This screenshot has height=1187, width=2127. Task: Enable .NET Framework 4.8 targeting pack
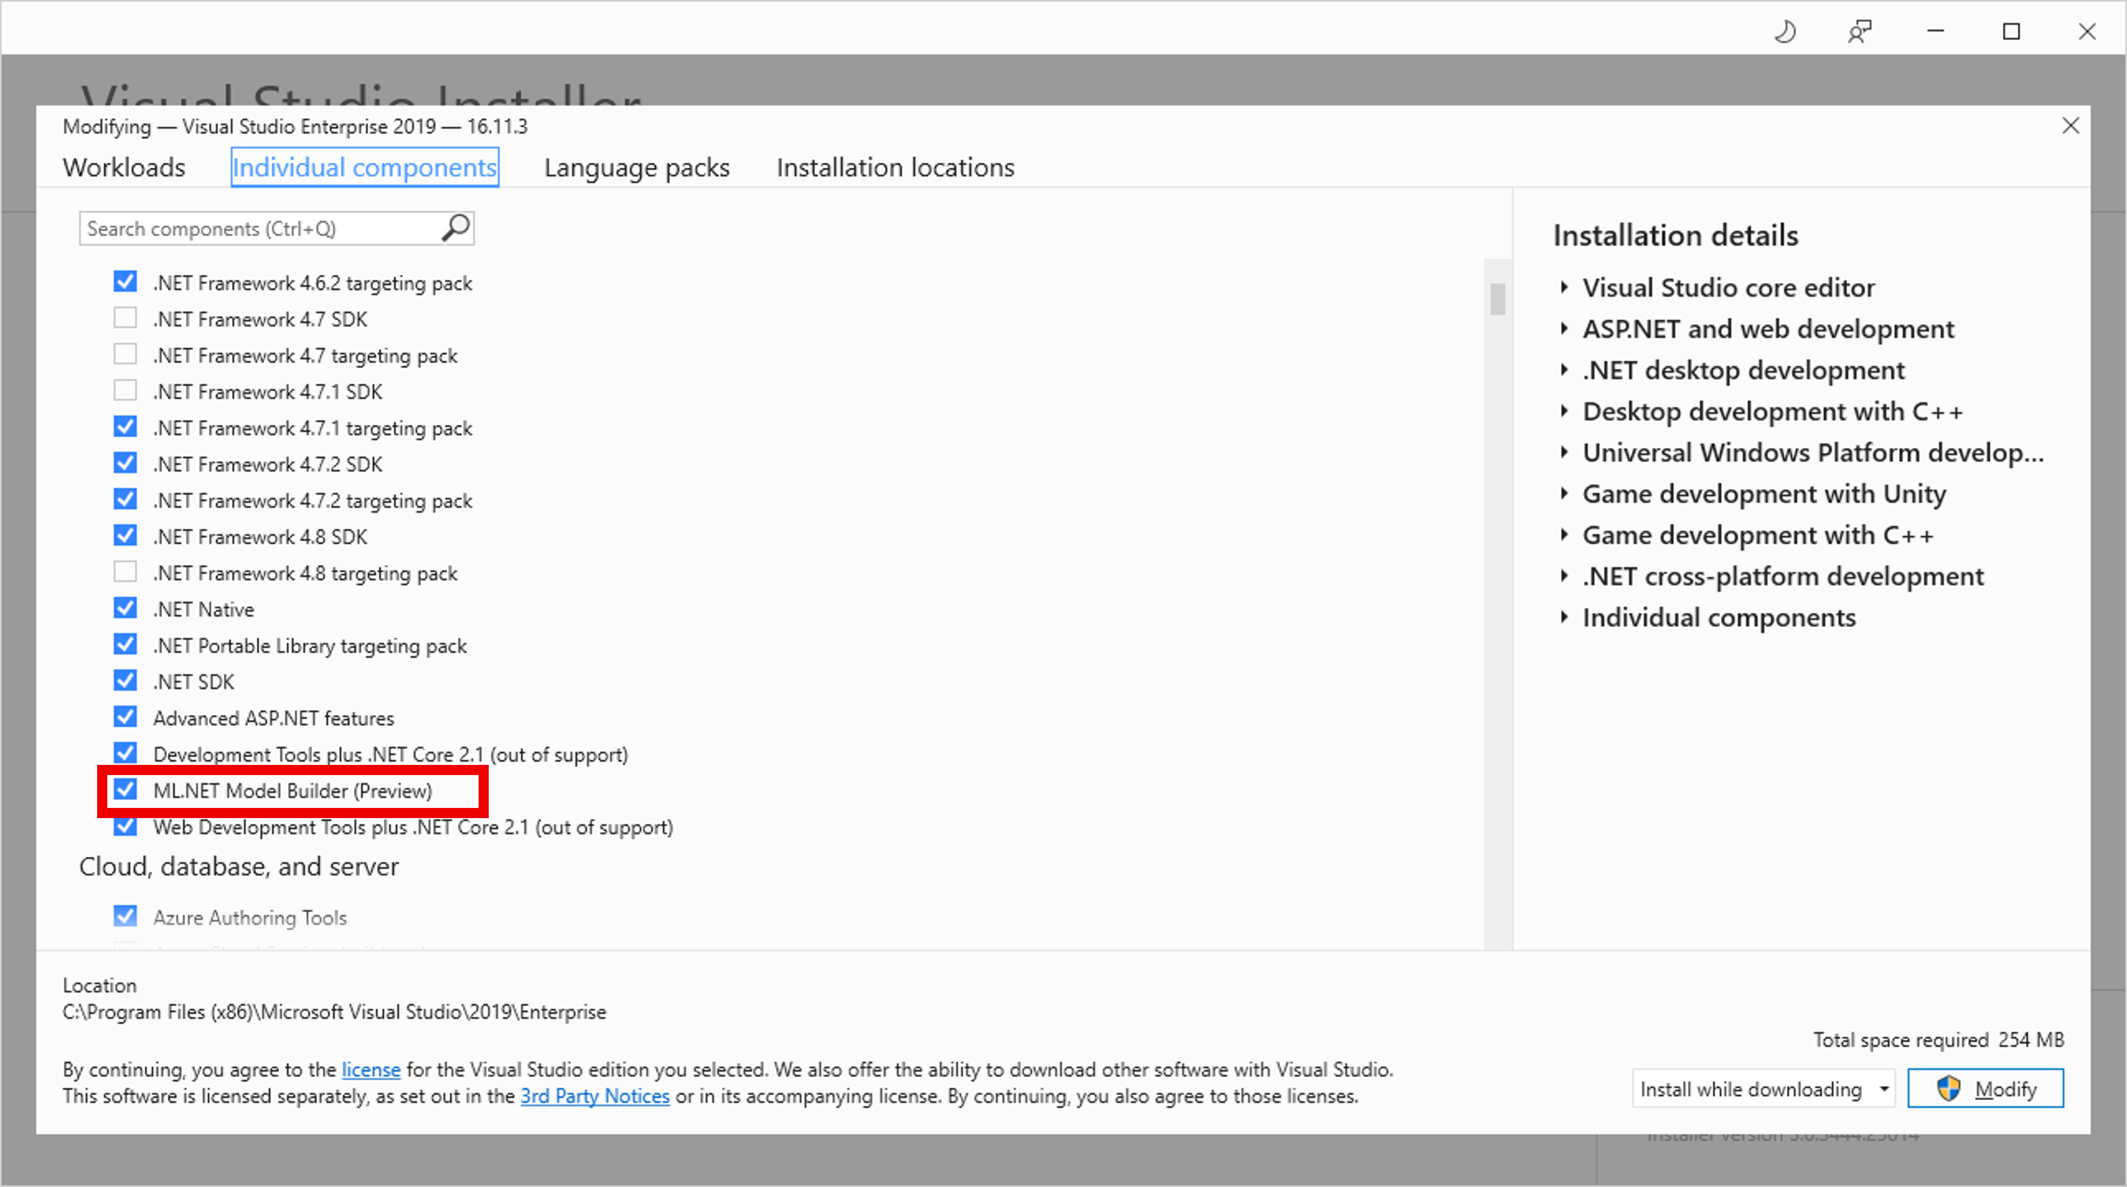[125, 572]
